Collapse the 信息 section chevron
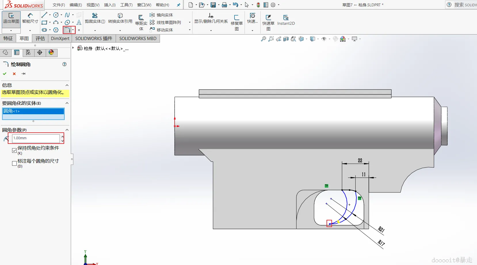This screenshot has height=265, width=477. 67,85
